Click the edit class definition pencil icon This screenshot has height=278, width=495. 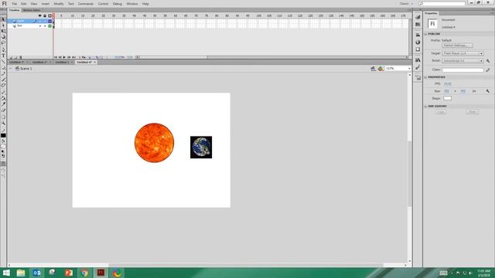point(488,69)
